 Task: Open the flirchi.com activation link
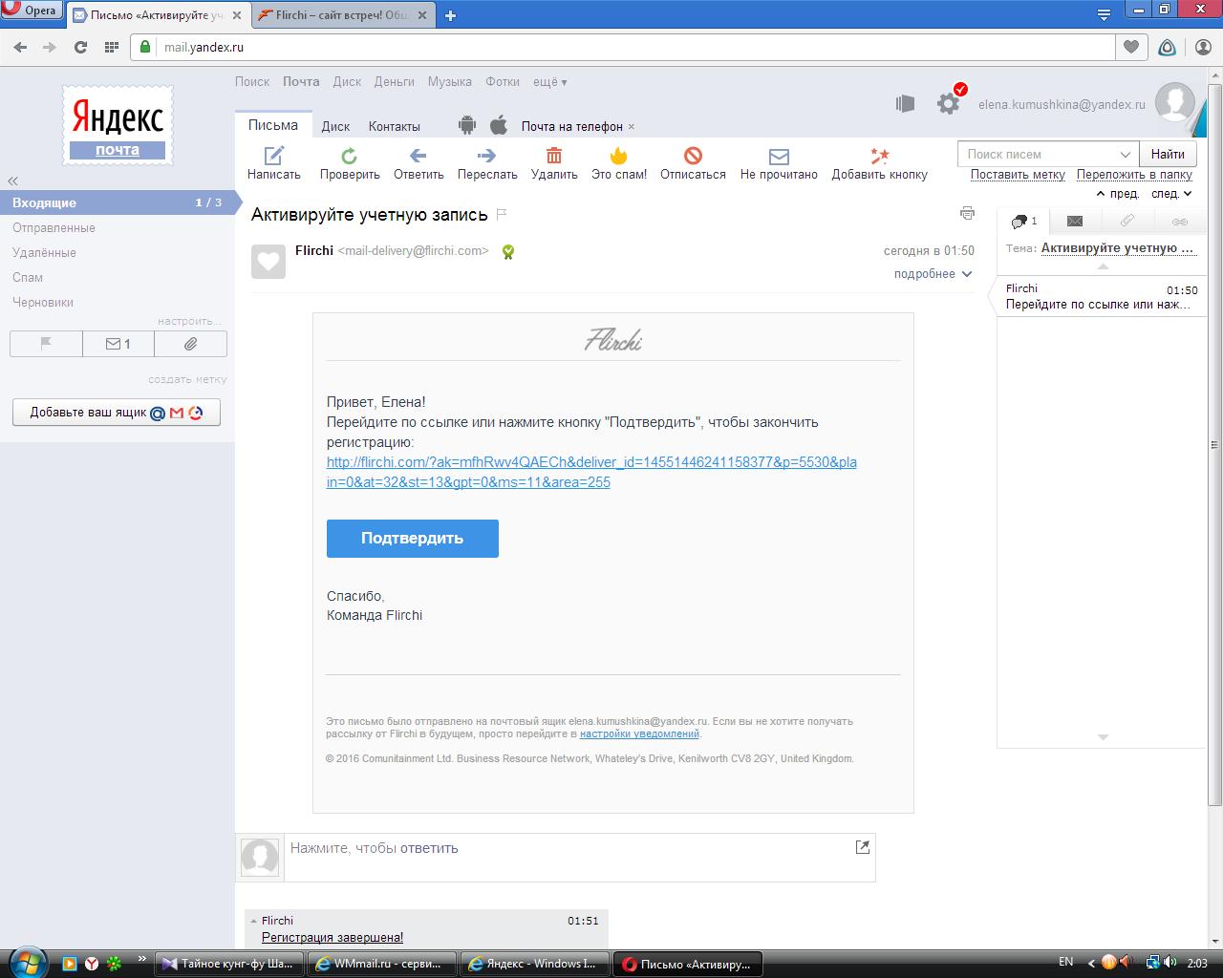pos(591,472)
